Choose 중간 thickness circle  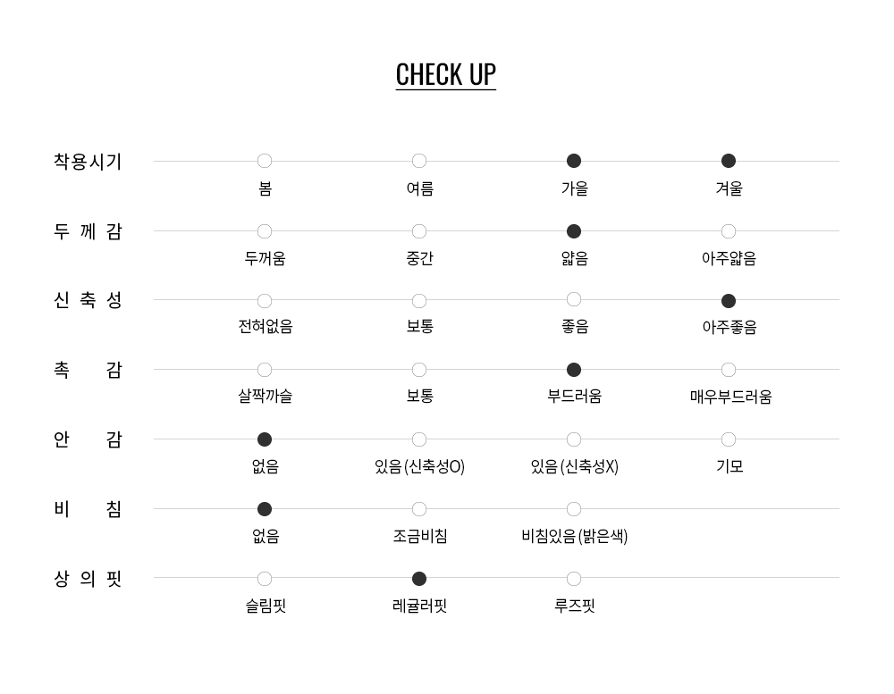coord(419,231)
